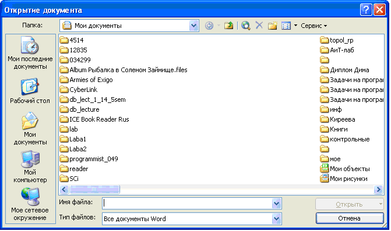Viewport: 391px width, 231px height.
Task: Select the Laba1 folder
Action: click(x=73, y=139)
